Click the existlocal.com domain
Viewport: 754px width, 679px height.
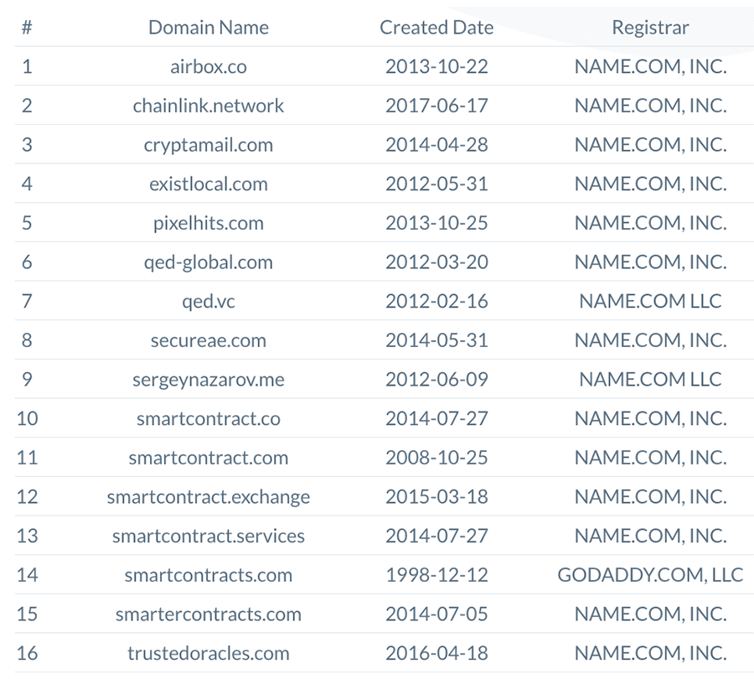[209, 184]
